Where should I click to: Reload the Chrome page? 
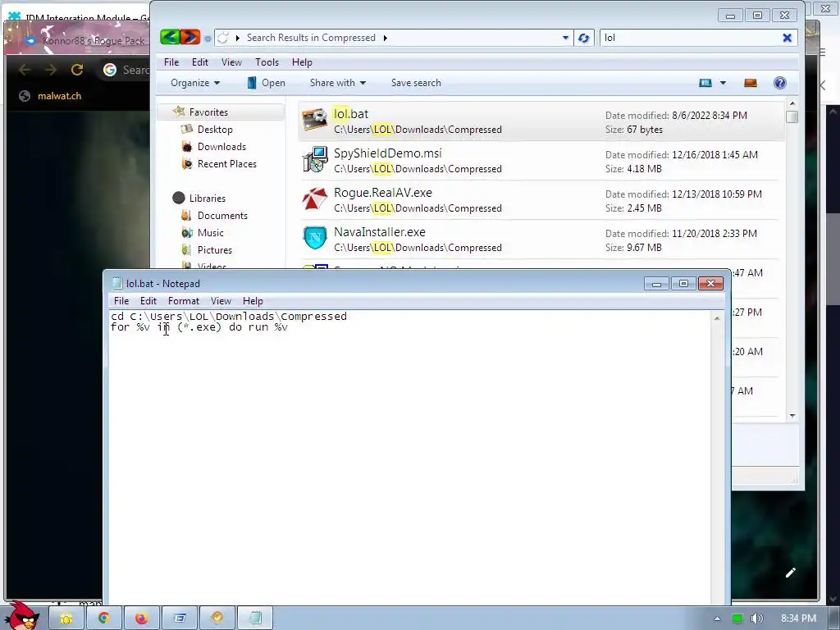click(76, 70)
